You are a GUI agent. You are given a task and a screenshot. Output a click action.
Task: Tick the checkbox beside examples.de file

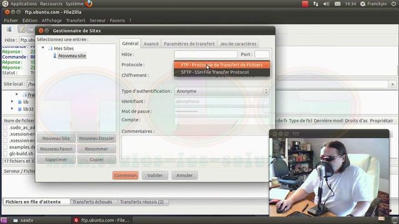point(6,147)
